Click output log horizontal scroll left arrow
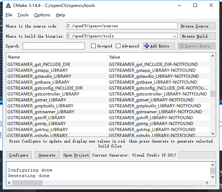Viewport: 222px width, 192px height. tap(9, 183)
